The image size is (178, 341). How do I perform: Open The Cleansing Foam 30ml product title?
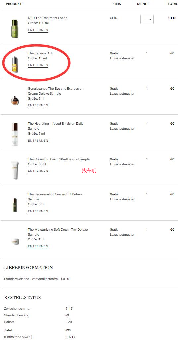59,159
